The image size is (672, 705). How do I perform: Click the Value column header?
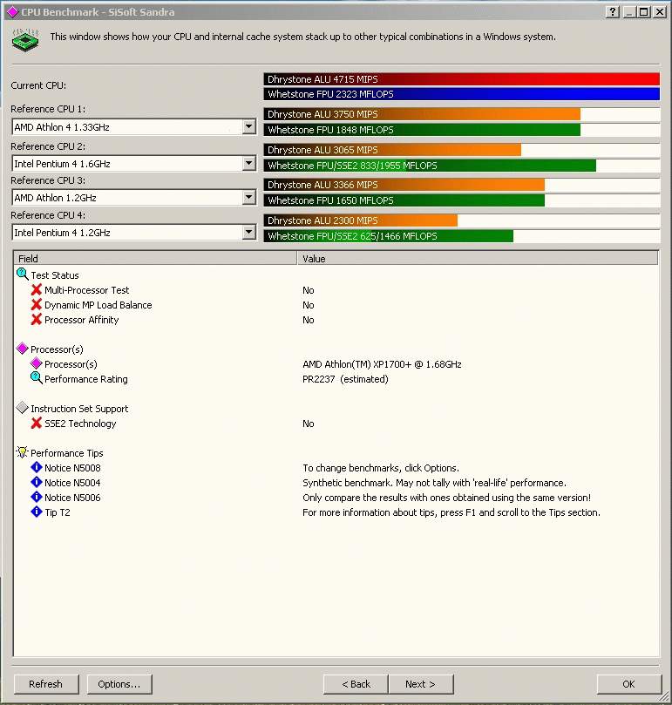click(478, 259)
